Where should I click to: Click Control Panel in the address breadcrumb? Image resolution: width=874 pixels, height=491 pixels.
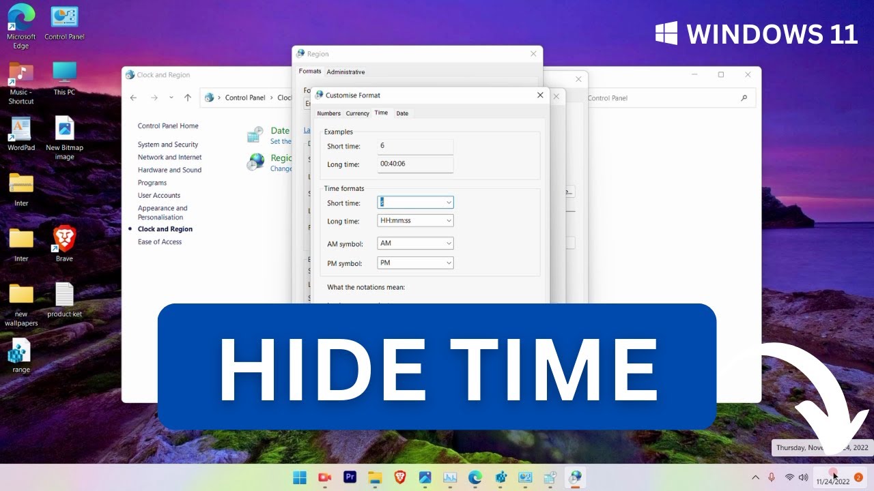245,98
